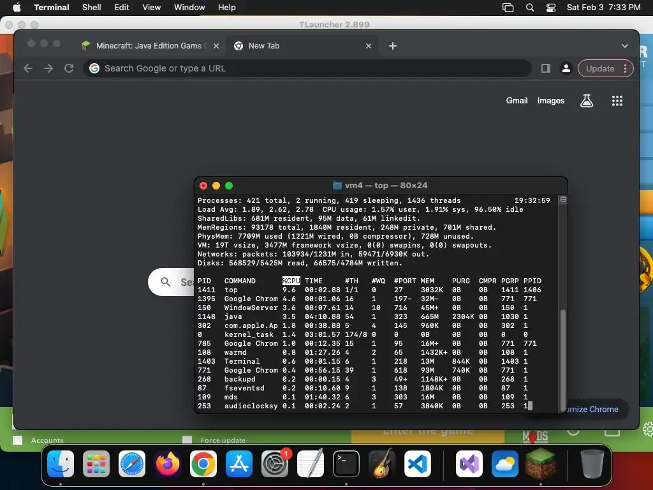Screen dimensions: 653x490
Task: Open Gmail link
Action: 517,100
